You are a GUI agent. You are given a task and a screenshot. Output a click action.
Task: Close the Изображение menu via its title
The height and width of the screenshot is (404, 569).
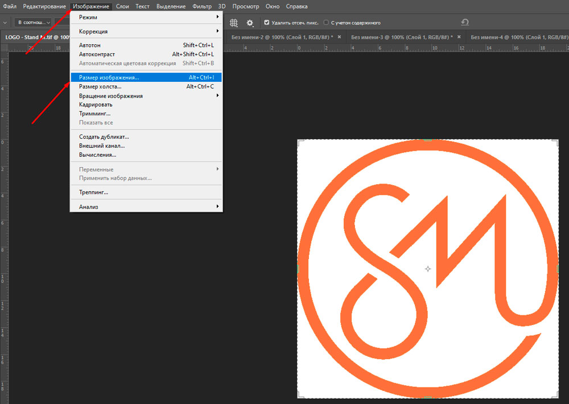[x=90, y=6]
